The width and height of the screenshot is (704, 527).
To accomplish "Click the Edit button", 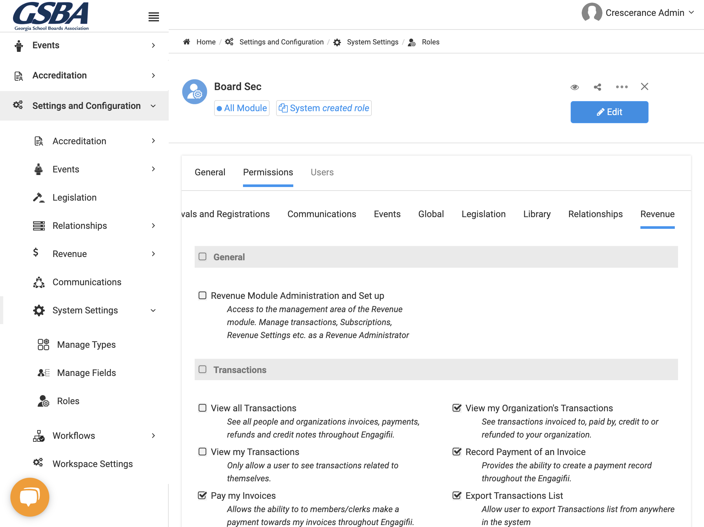I will pos(609,112).
